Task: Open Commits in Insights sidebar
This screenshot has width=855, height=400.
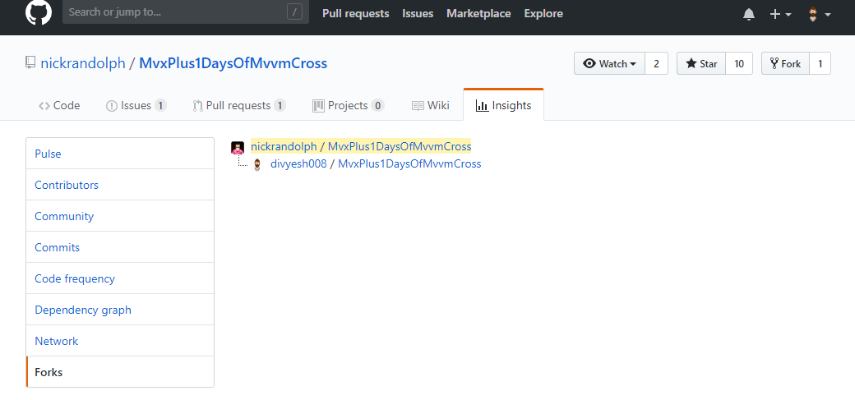Action: click(x=120, y=247)
